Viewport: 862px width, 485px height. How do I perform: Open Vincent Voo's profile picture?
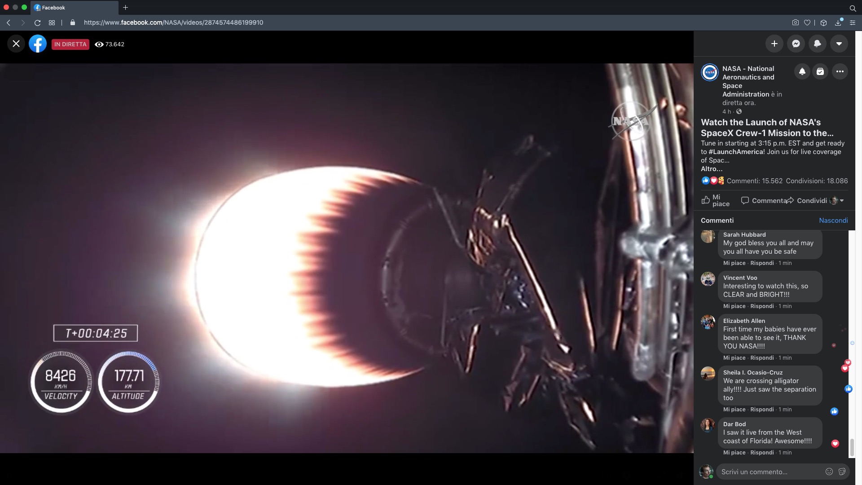point(708,279)
